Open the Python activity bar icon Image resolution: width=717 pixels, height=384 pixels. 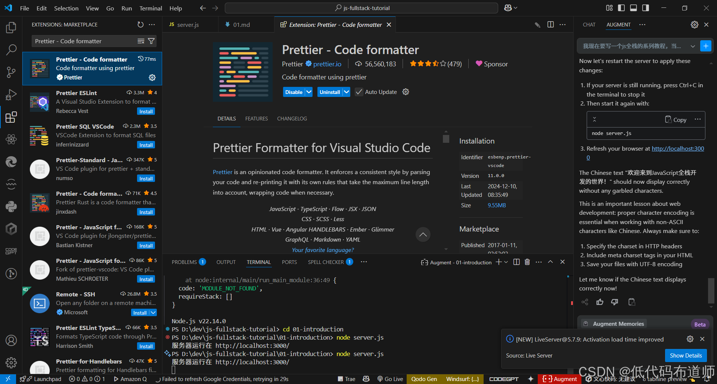click(x=11, y=206)
